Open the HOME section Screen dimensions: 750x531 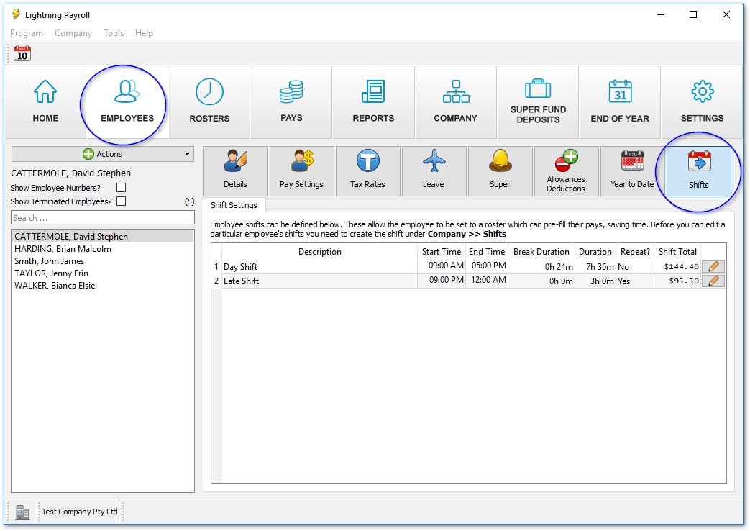(x=45, y=102)
